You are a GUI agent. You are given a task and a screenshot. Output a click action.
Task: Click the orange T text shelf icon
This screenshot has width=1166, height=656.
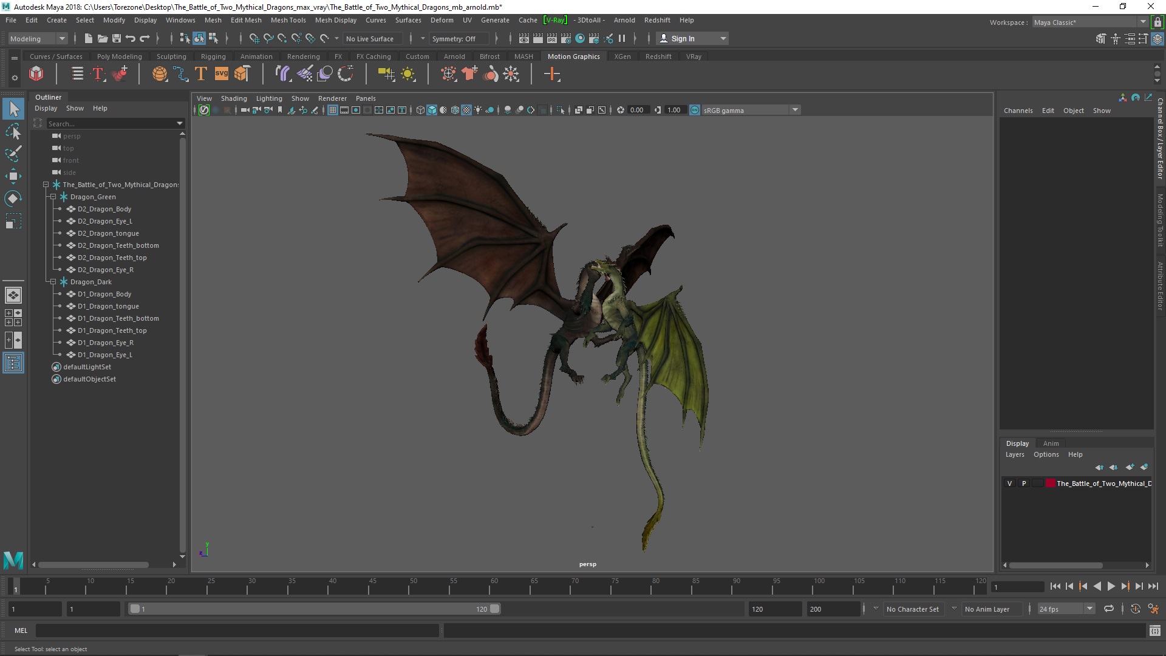click(201, 74)
